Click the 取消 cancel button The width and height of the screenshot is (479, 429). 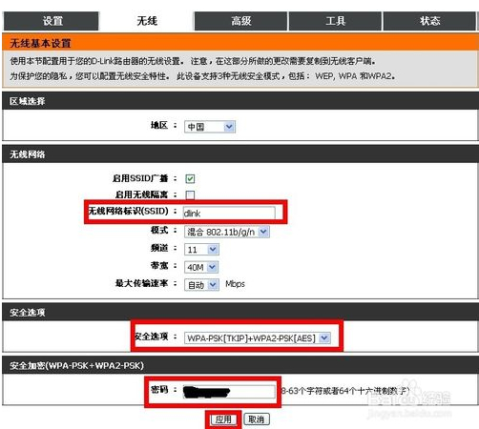pos(257,419)
